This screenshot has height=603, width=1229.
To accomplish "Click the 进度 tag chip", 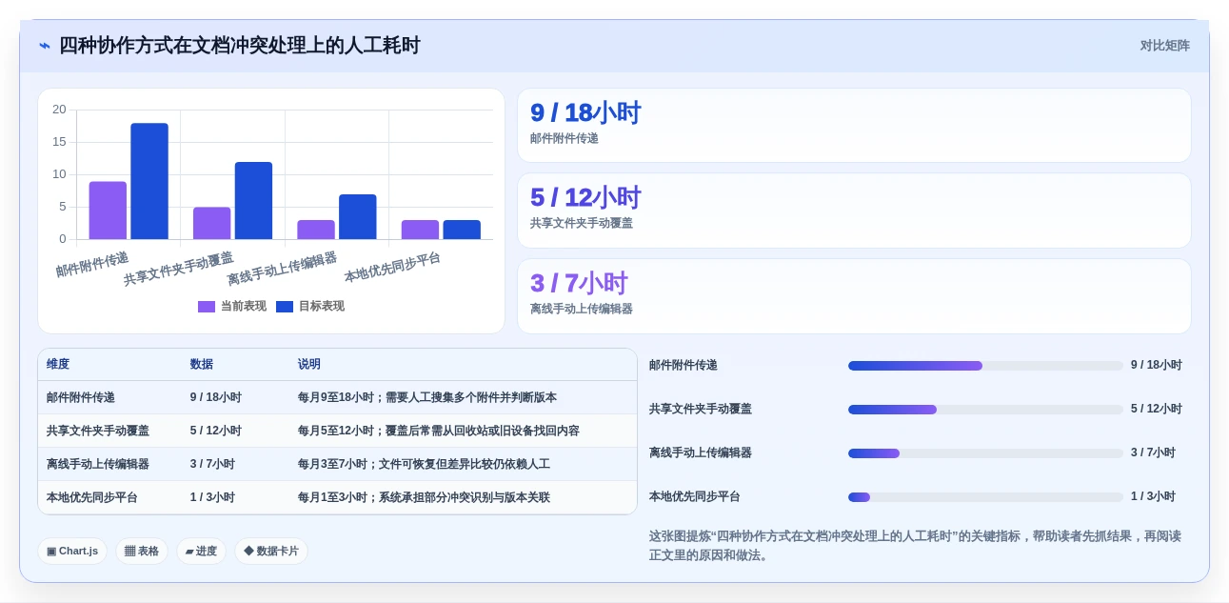I will 201,552.
